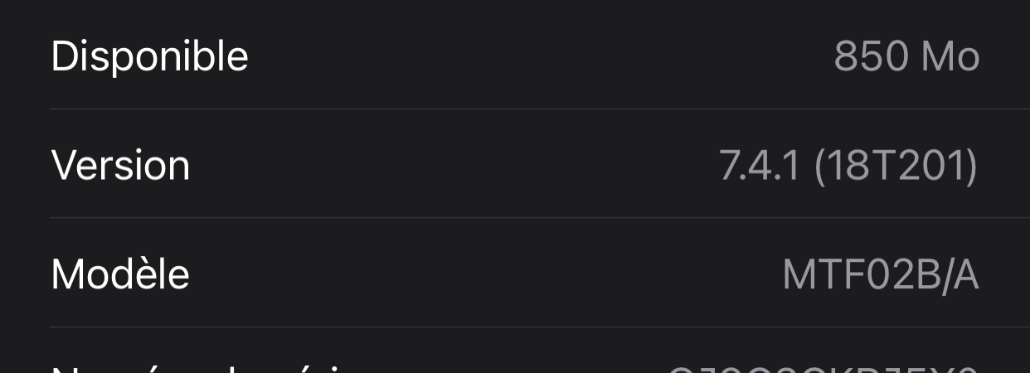Tap the 7.4.1 version digits
Screen dimensions: 1030x373
pyautogui.click(x=759, y=166)
